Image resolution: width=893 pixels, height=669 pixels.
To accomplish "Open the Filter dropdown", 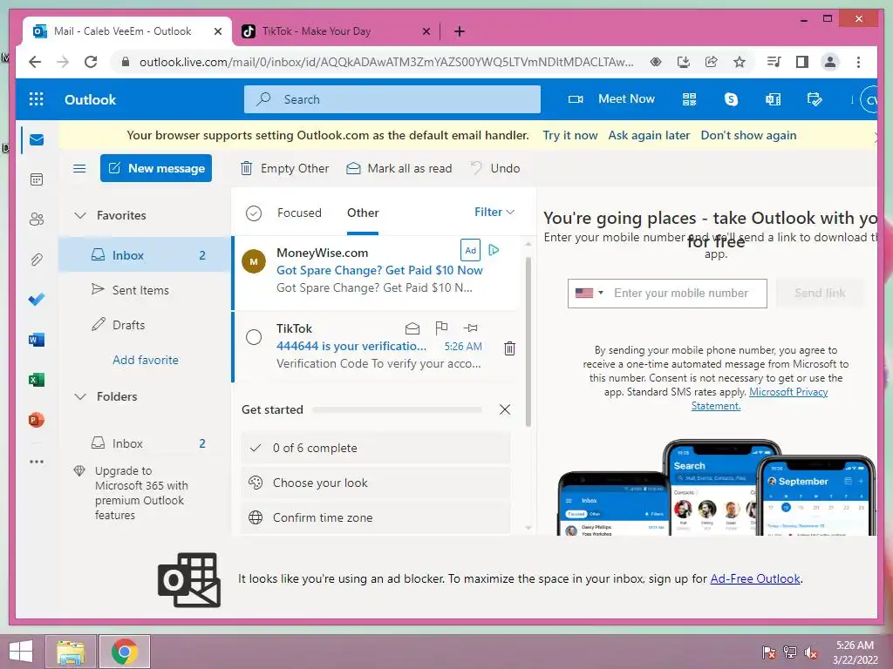I will coord(494,213).
